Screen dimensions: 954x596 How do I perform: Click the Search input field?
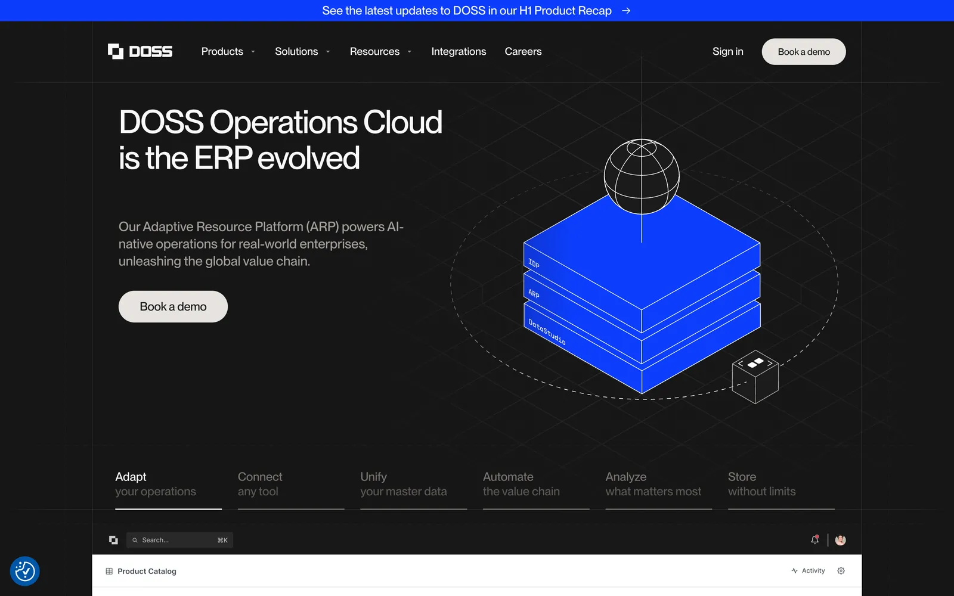point(179,540)
